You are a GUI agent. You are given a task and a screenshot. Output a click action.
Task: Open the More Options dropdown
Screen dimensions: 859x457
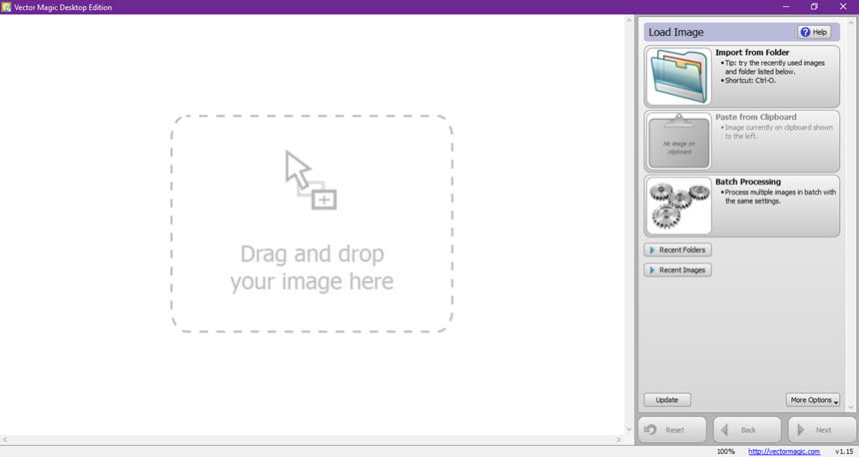point(813,400)
